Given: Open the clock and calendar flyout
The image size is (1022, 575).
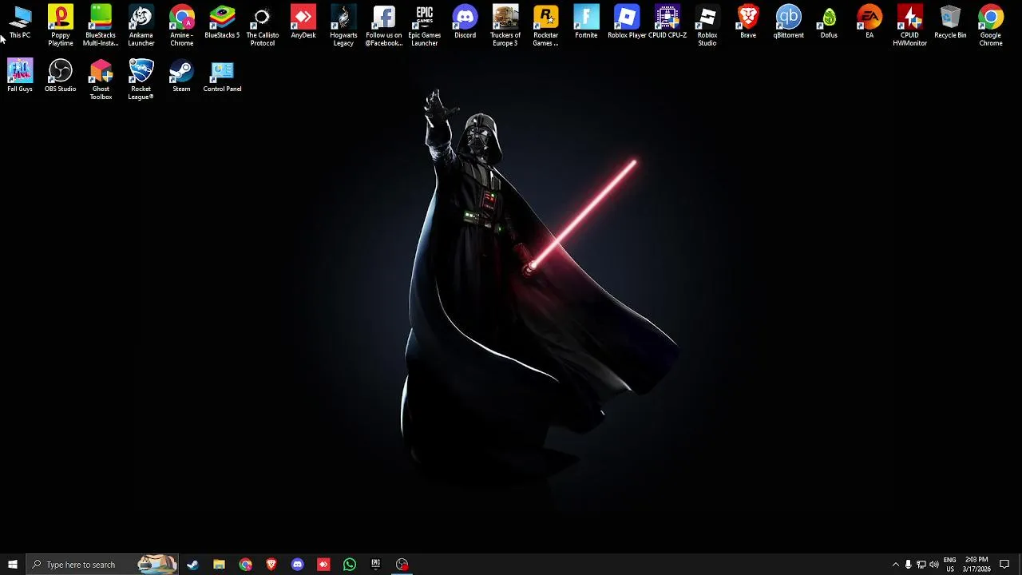Looking at the screenshot, I should point(976,565).
